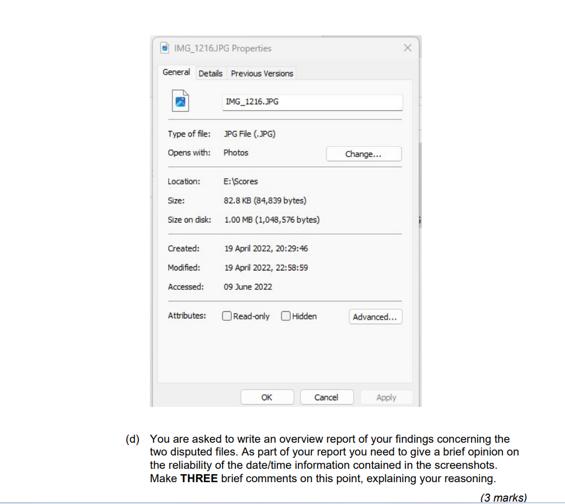Select the Accessed date 09 June 2022

[248, 287]
